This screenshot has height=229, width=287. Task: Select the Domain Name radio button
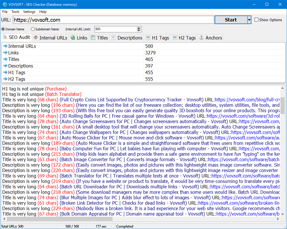3,29
